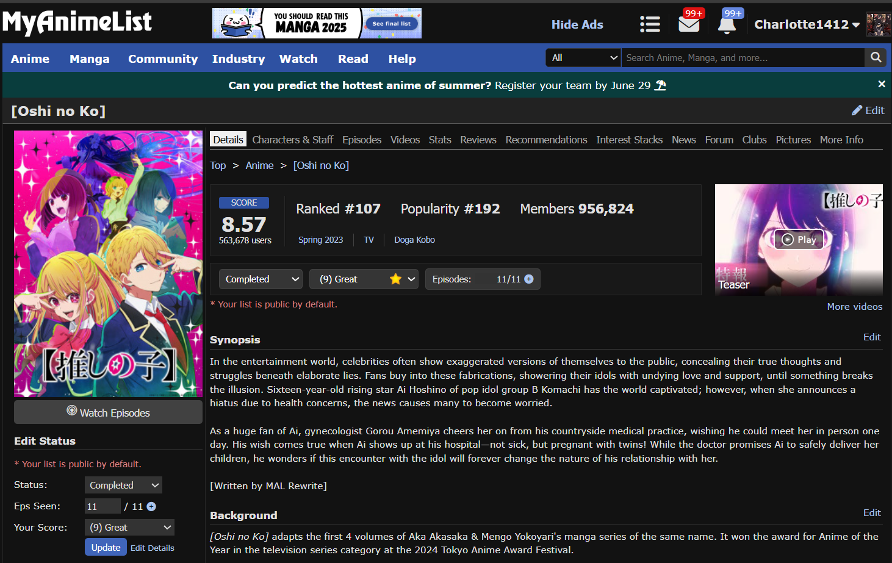Viewport: 892px width, 563px height.
Task: Expand the Completed status dropdown in sidebar
Action: click(124, 485)
